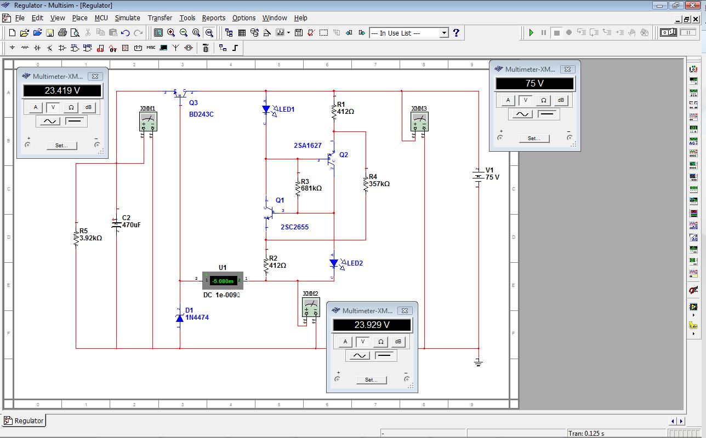Open the Place menu
706x438 pixels.
click(79, 18)
